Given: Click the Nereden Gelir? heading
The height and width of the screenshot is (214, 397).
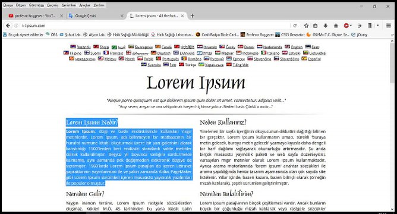Looking at the screenshot, I should point(85,194).
